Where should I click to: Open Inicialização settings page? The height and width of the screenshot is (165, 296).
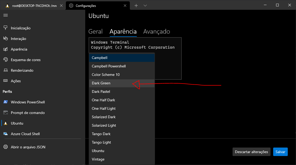(42, 28)
